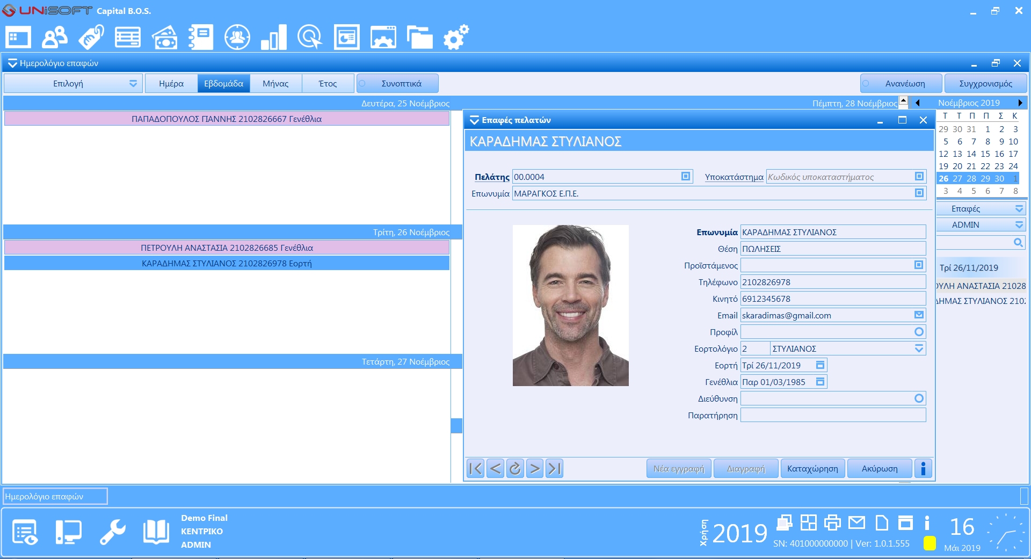Open the wrench tools icon in bottom bar
Screen dimensions: 1031x559
coord(113,532)
